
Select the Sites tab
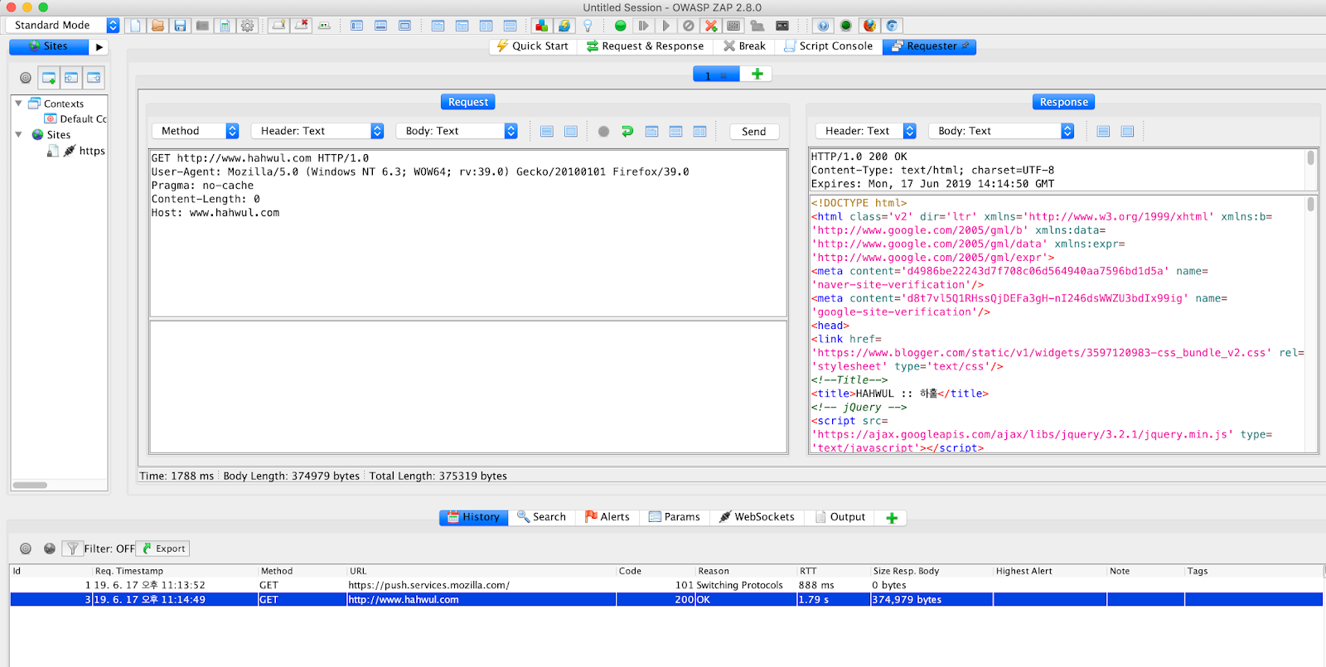pyautogui.click(x=48, y=46)
